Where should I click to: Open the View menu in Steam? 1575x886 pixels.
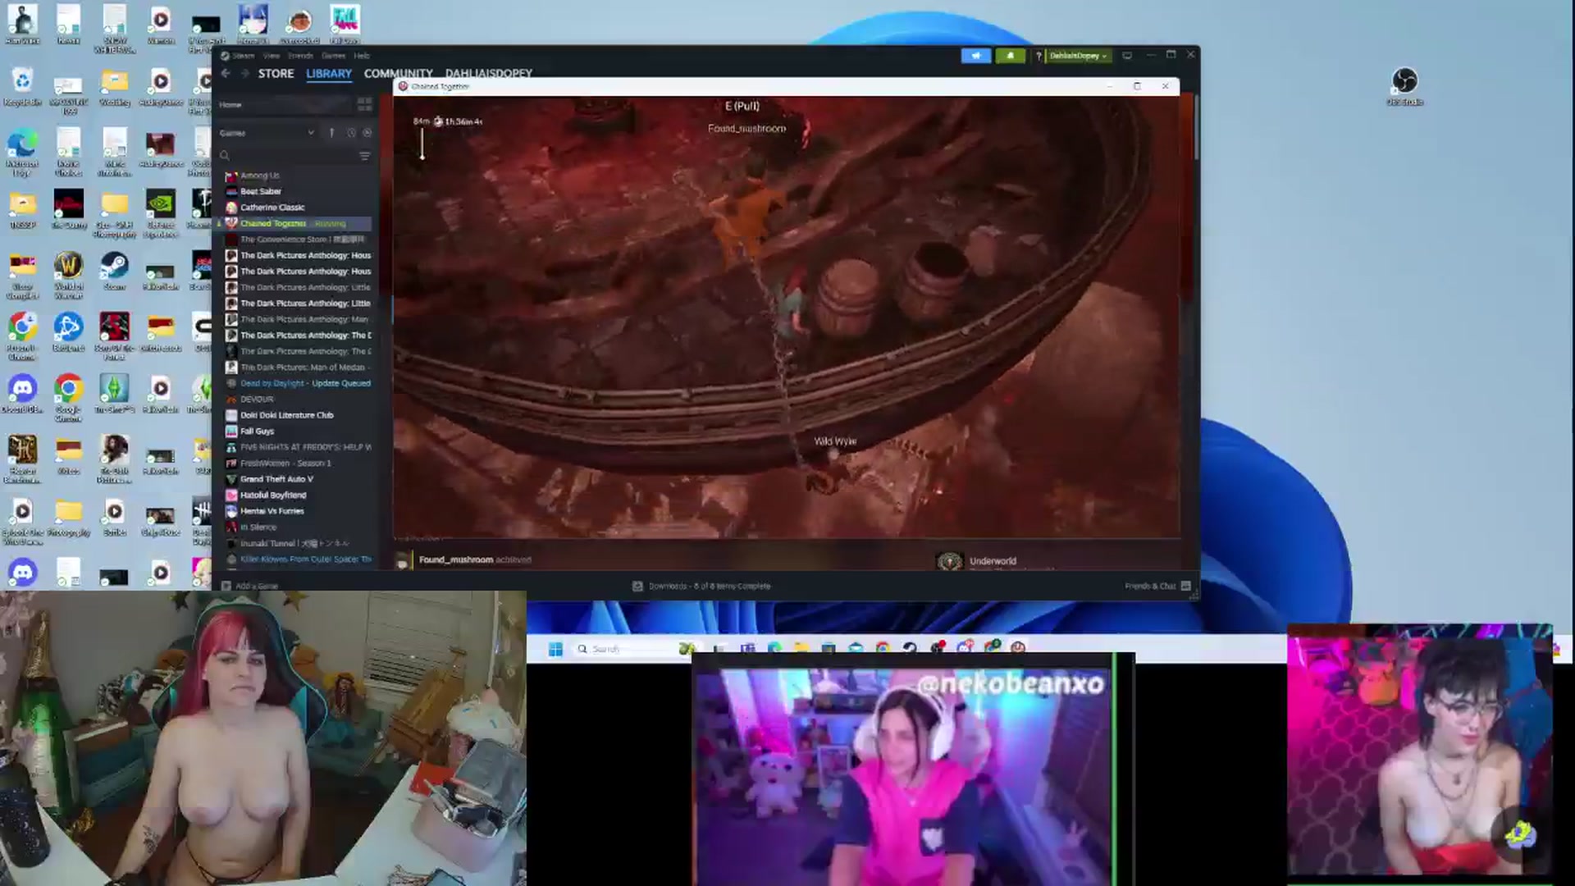click(272, 56)
